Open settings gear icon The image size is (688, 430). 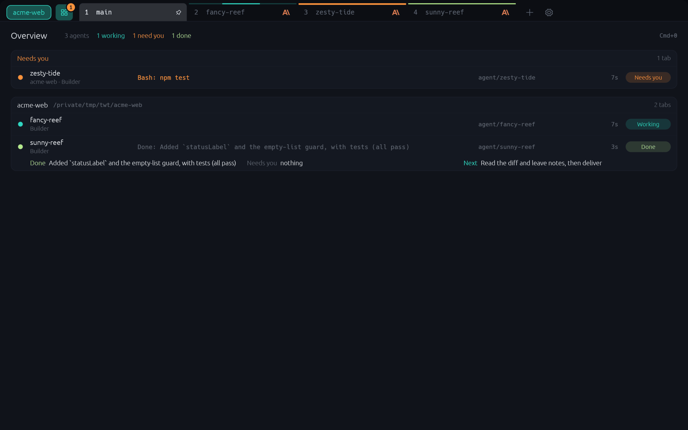pyautogui.click(x=549, y=13)
